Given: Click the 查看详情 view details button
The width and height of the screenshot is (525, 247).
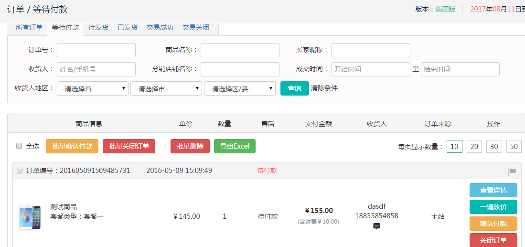Looking at the screenshot, I should pos(493,190).
